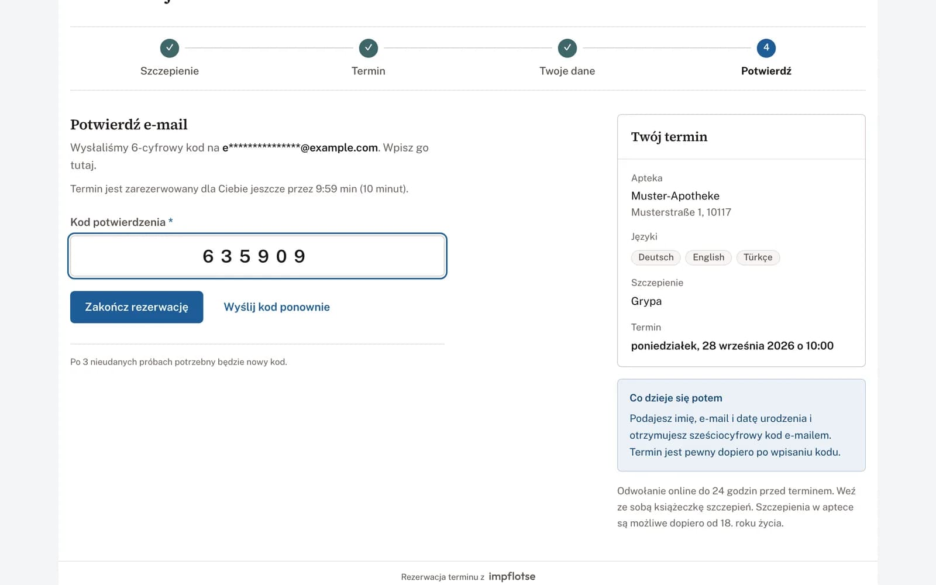Click the Wyślij kod ponownie link
This screenshot has height=585, width=936.
[x=277, y=307]
